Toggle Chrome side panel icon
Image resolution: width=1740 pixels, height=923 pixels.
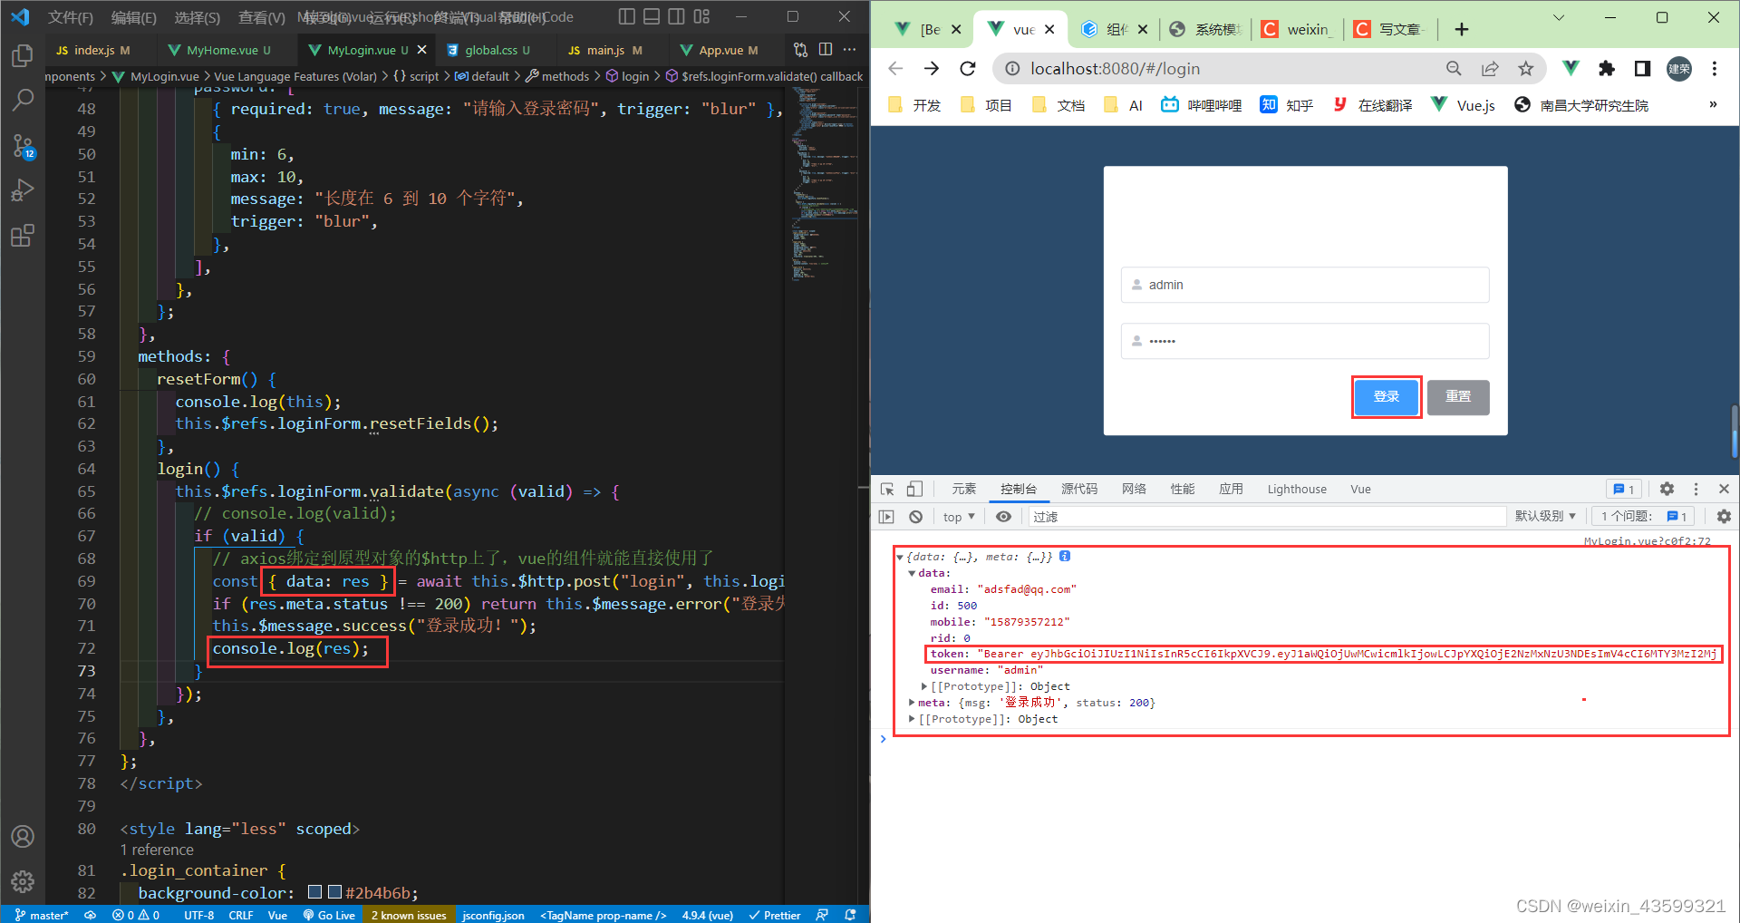coord(1642,69)
